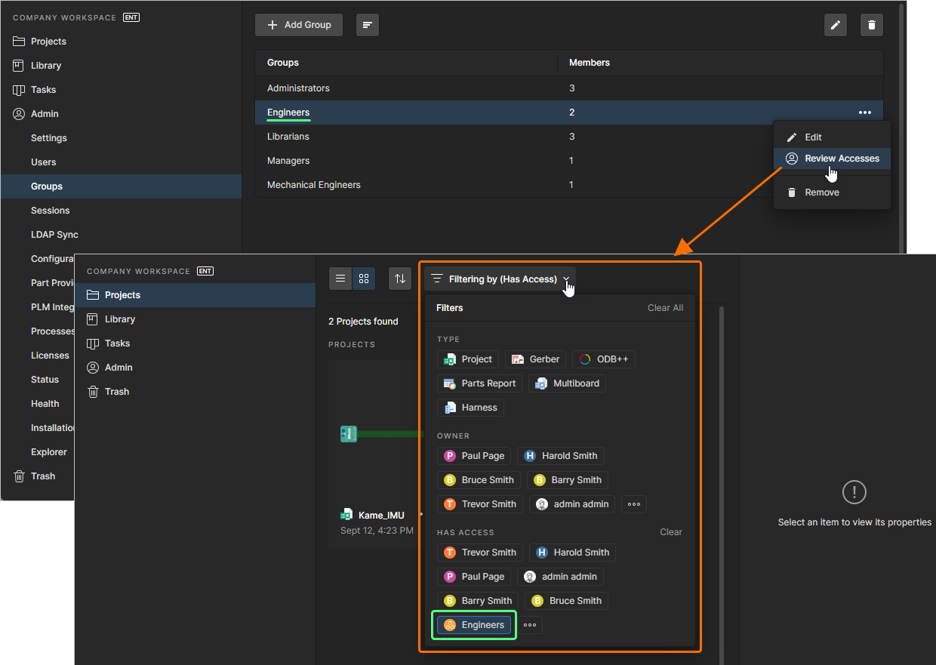This screenshot has height=665, width=936.
Task: Expand more Has Access entries with three-dots
Action: click(530, 625)
